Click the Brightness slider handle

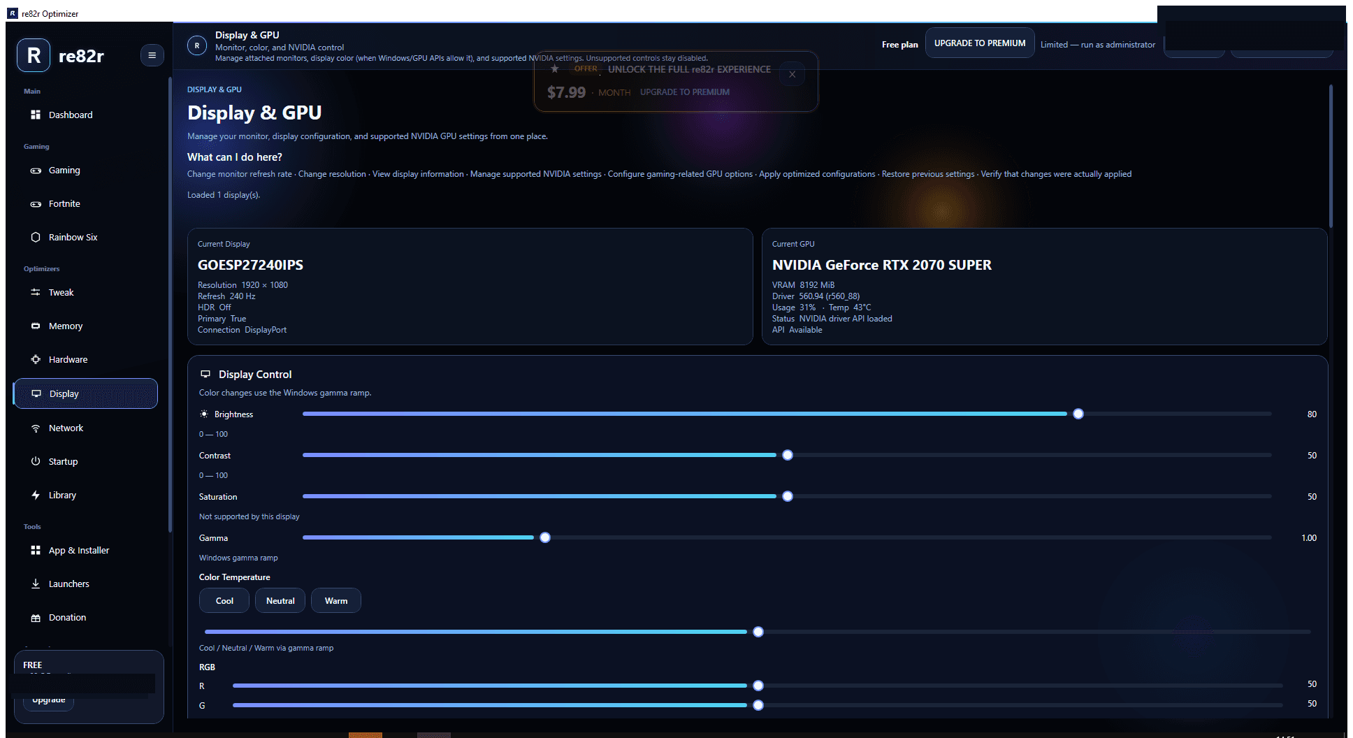[x=1078, y=414]
